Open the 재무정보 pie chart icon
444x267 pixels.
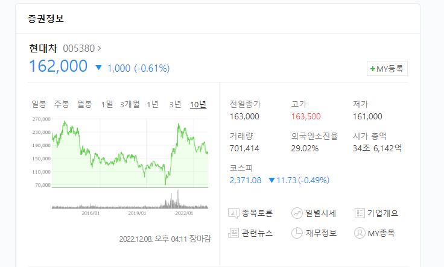tap(297, 233)
